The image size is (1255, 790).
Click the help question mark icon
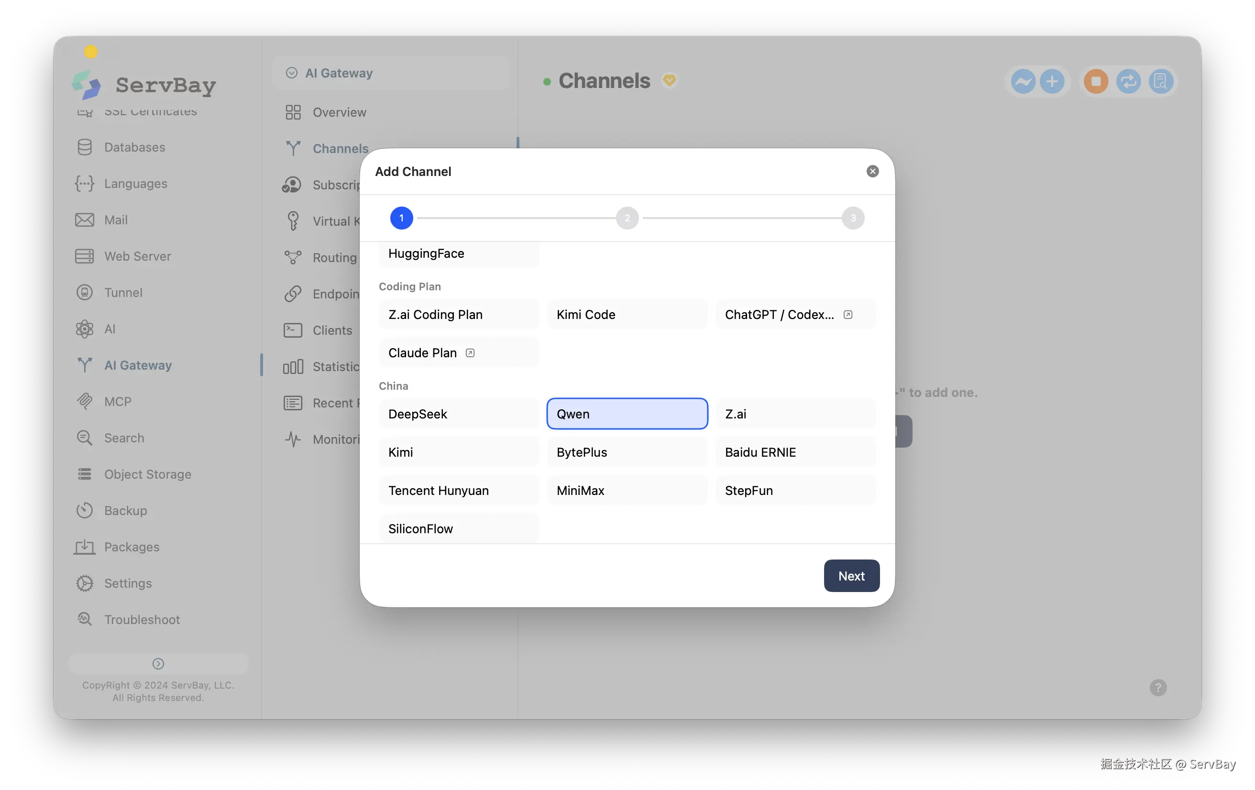(x=1158, y=688)
